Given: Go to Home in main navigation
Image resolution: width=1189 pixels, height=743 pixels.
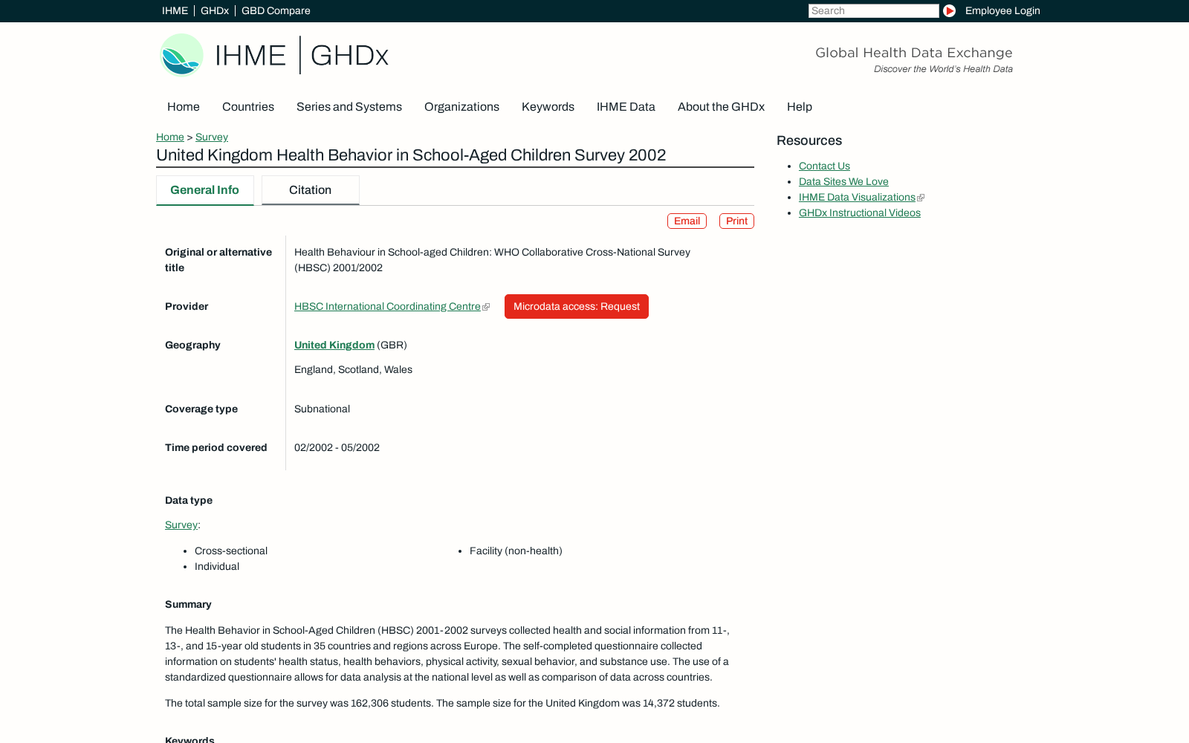Looking at the screenshot, I should point(184,107).
